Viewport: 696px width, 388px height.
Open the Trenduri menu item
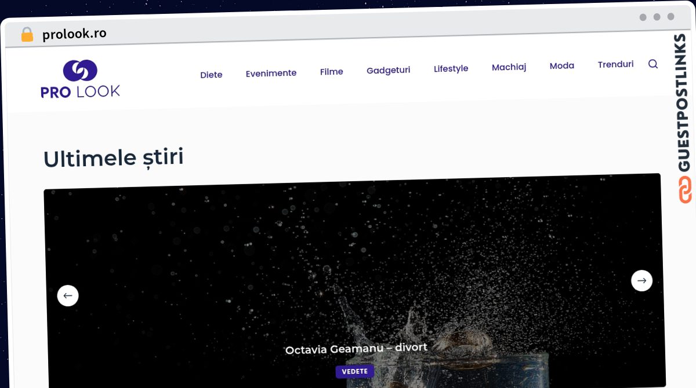[615, 64]
